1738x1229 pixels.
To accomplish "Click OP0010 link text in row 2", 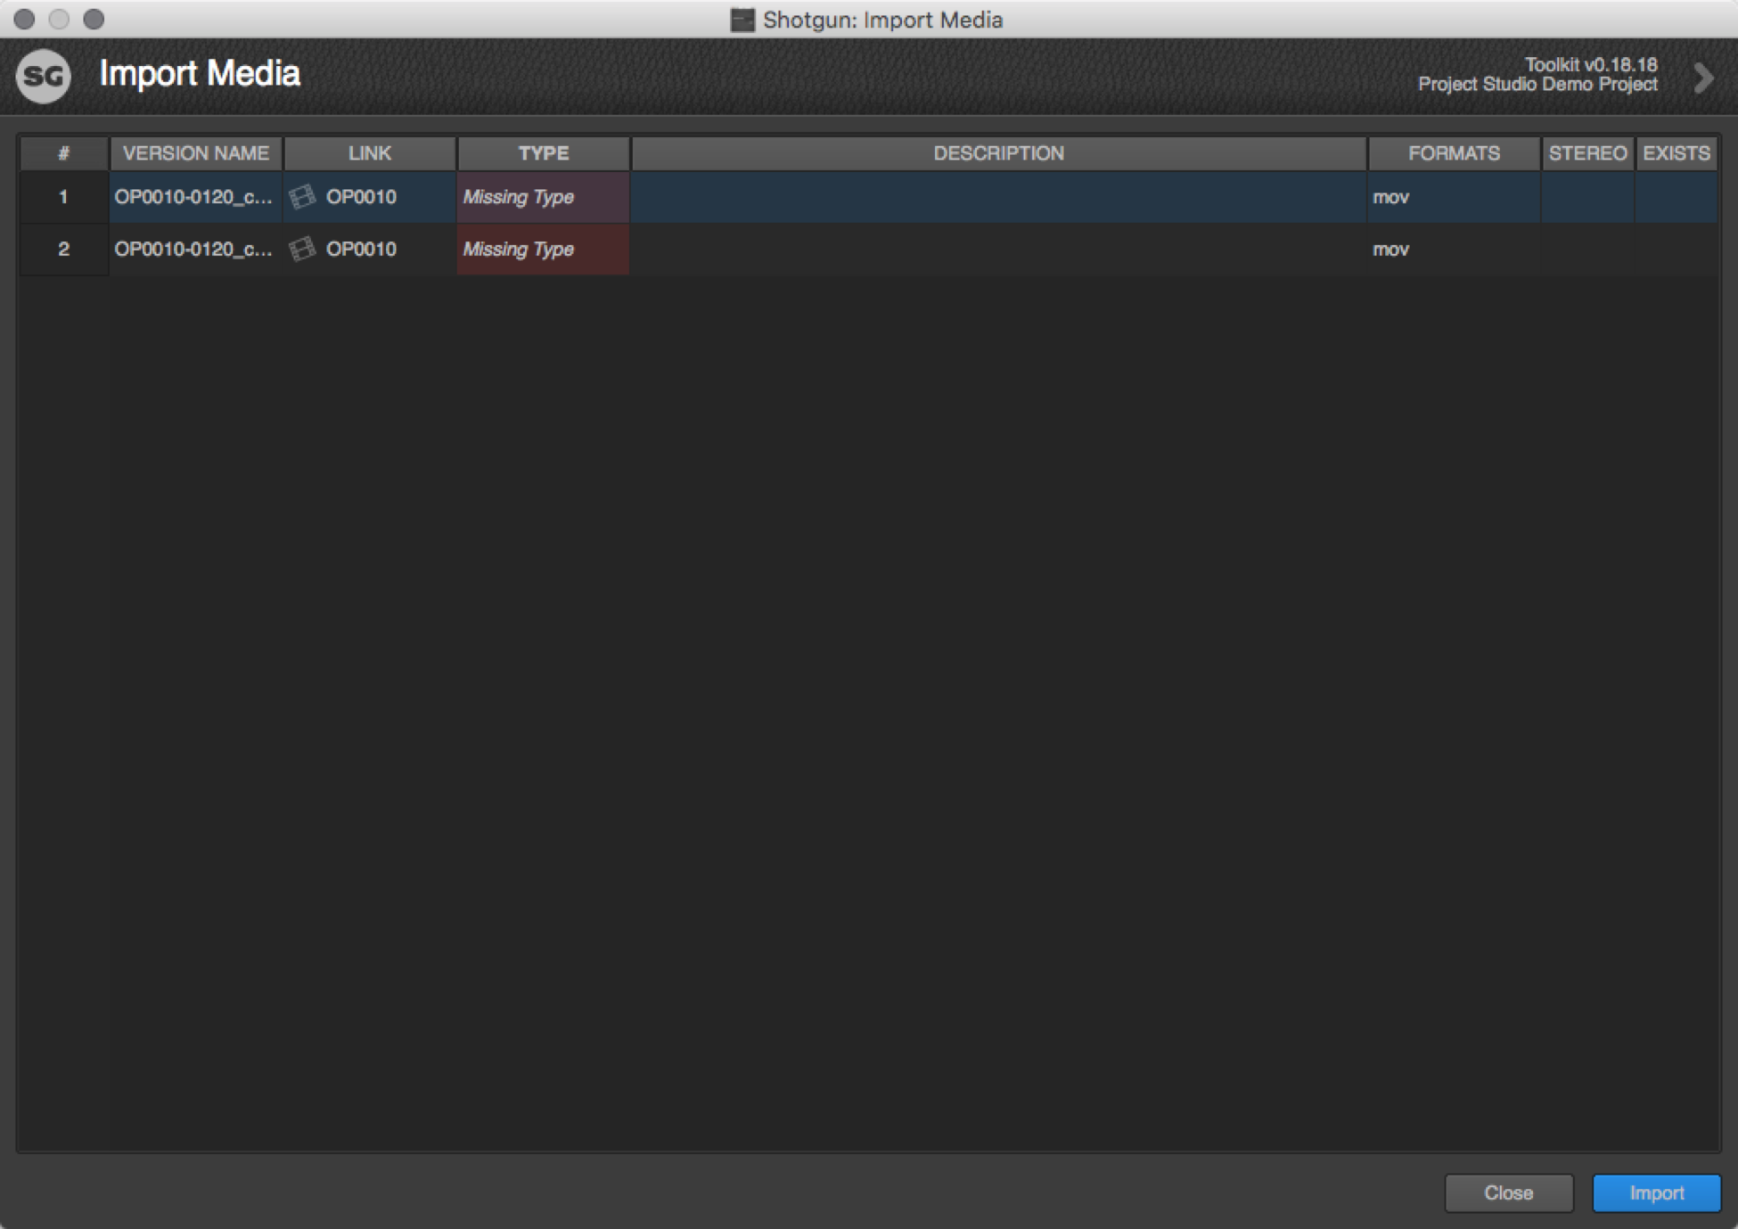I will (361, 249).
